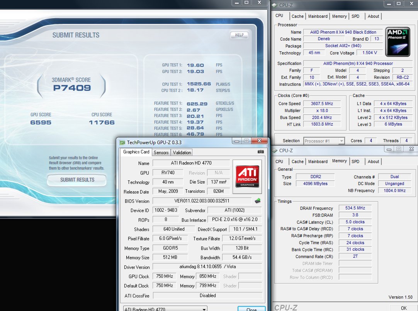This screenshot has width=418, height=311.
Task: Switch to Cache tab in top CPU-Z window
Action: 297,16
